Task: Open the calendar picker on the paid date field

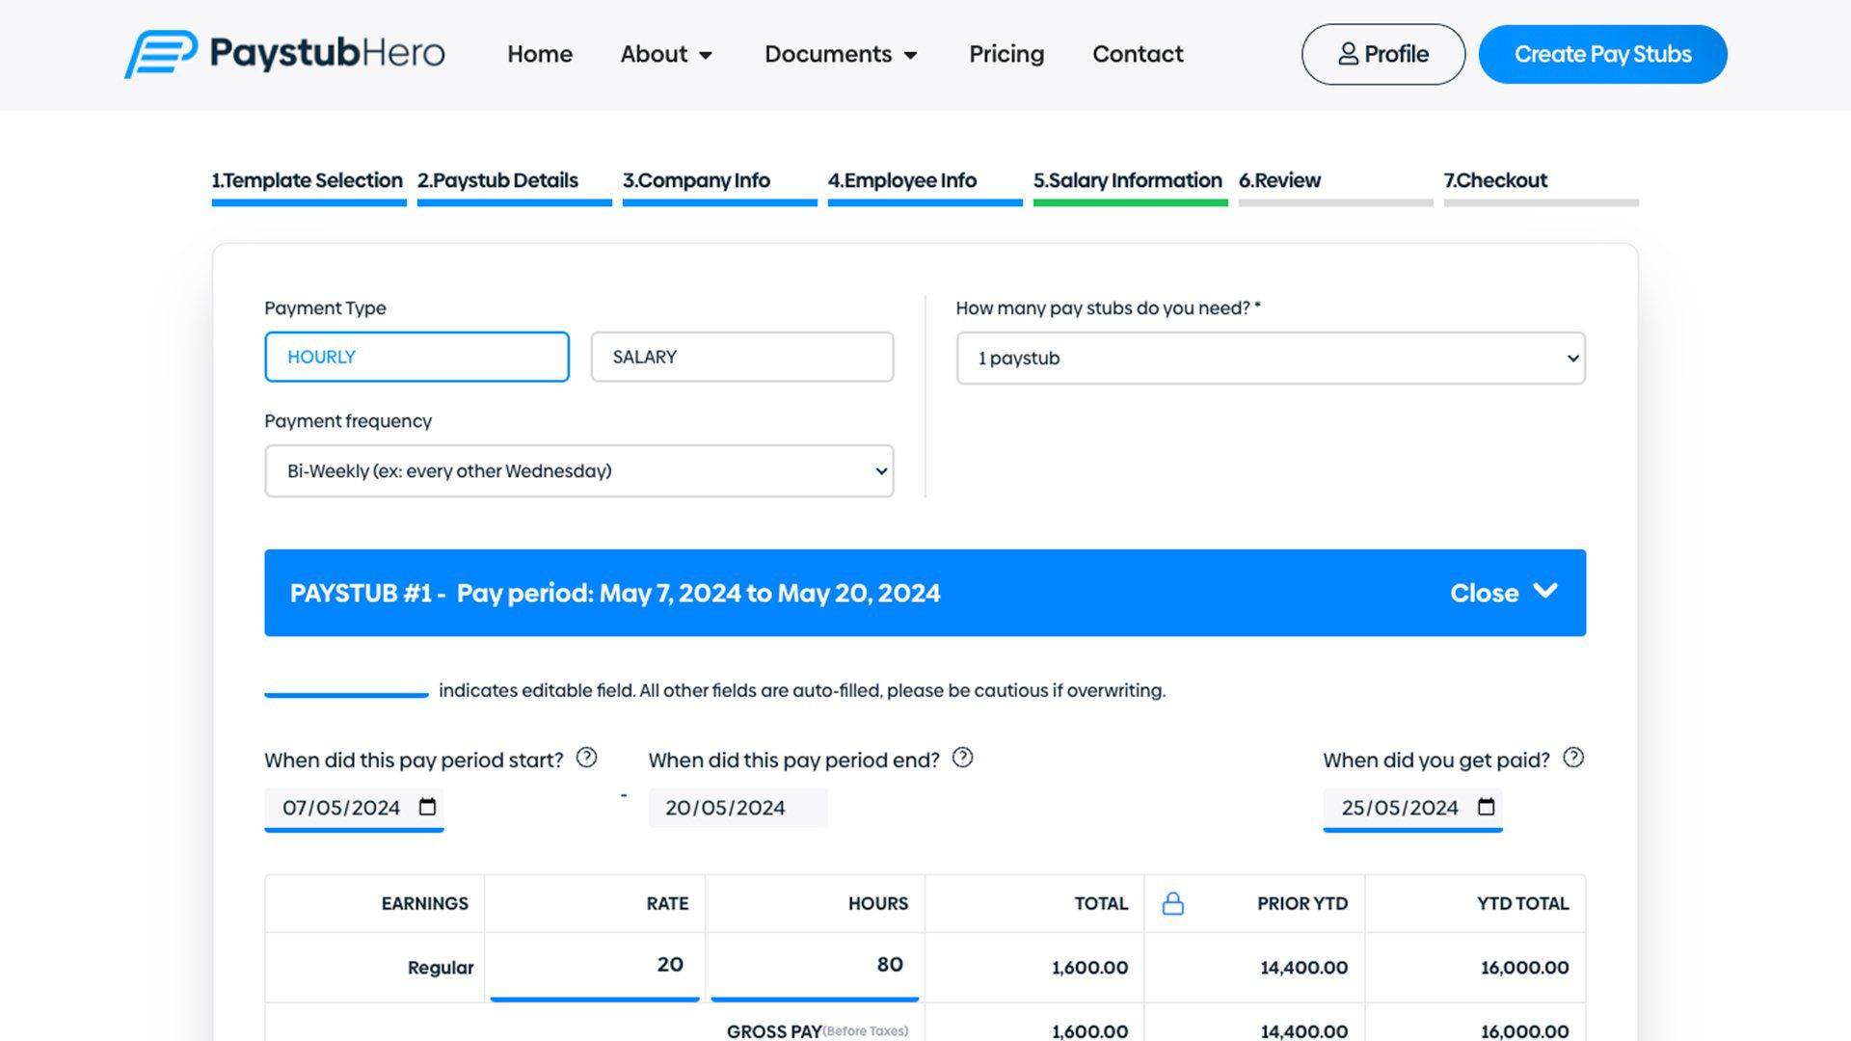Action: [1486, 807]
